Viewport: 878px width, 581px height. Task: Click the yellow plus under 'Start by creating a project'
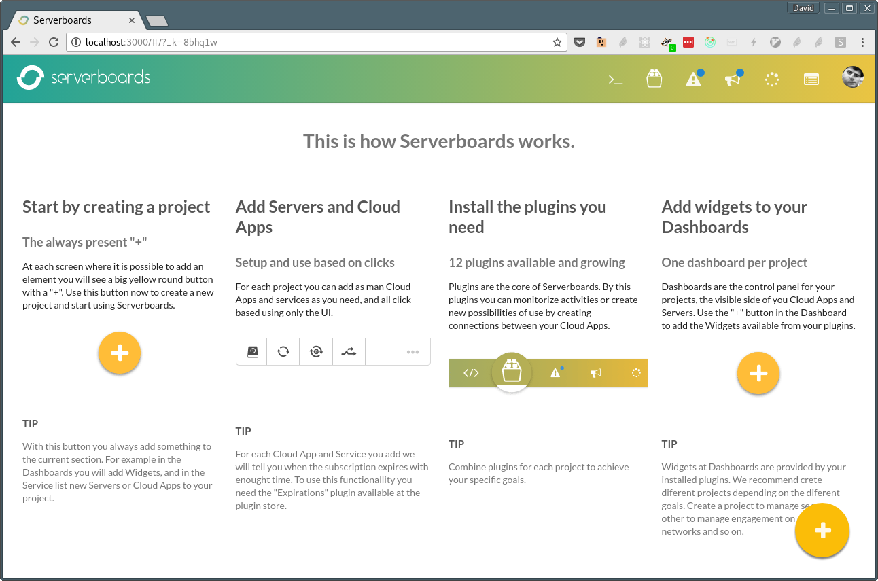(x=120, y=353)
